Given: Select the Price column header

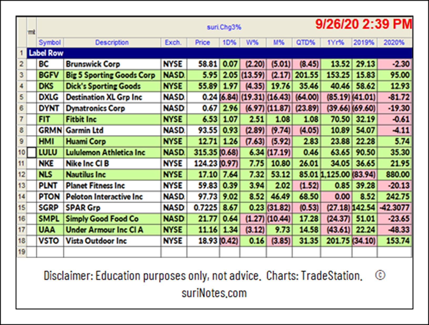Looking at the screenshot, I should [203, 43].
